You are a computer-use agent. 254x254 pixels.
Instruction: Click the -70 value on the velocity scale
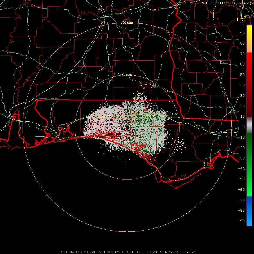point(241,200)
